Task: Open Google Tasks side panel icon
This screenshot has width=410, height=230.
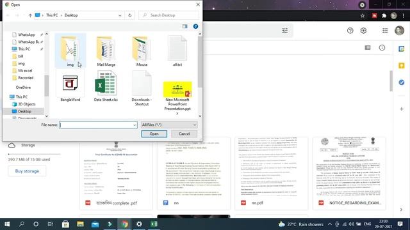Action: point(402,82)
